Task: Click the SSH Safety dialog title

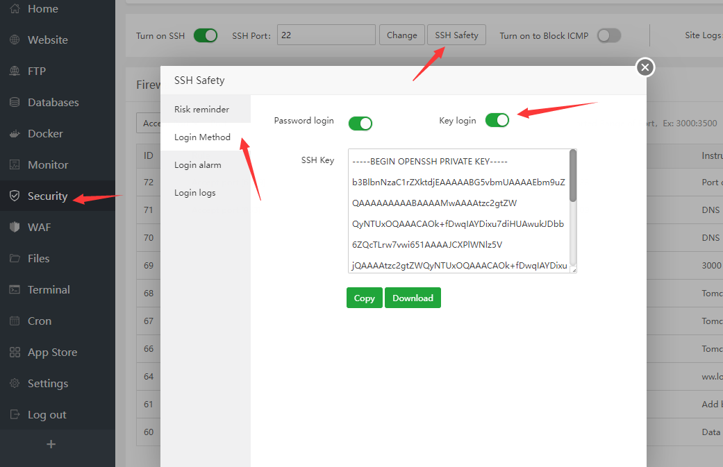Action: 199,80
